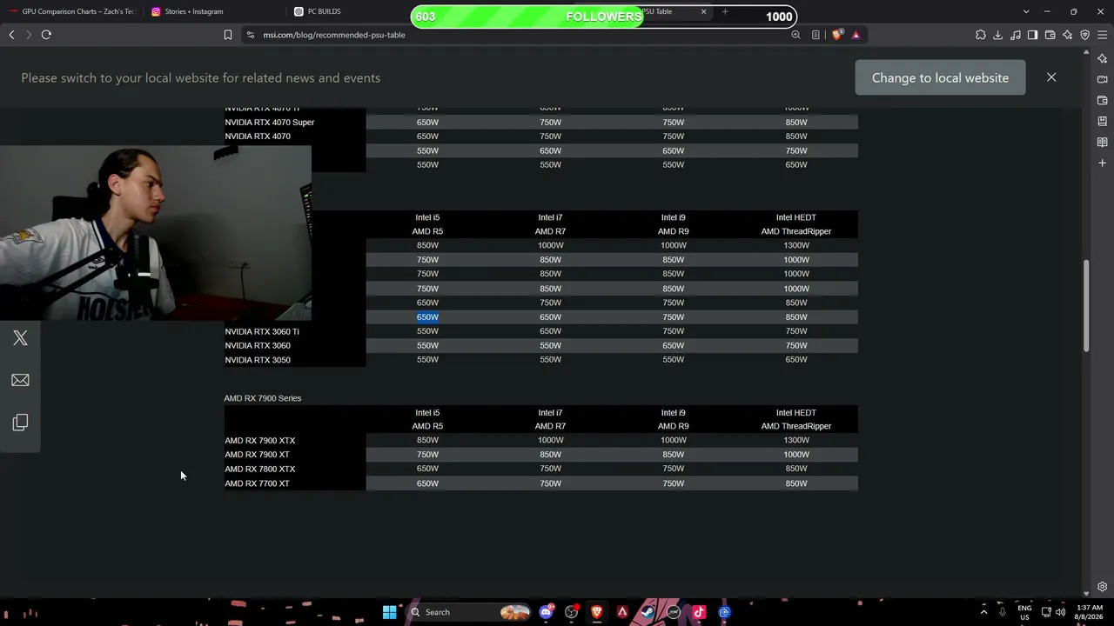The width and height of the screenshot is (1114, 626).
Task: Open reader mode from the address bar
Action: (x=815, y=35)
